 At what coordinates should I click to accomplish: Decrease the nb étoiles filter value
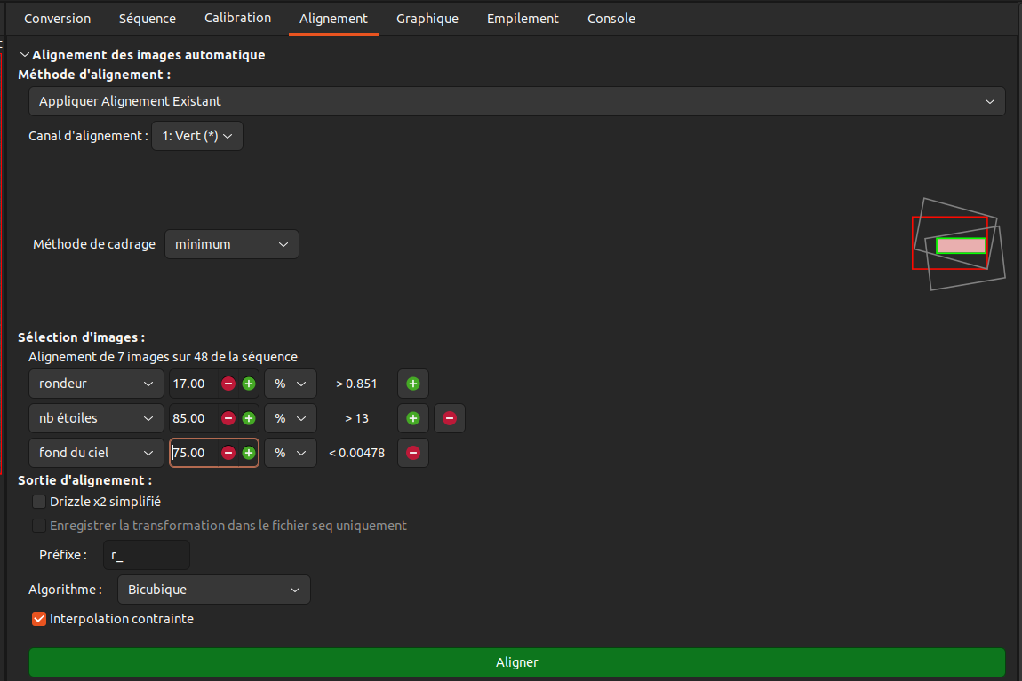(228, 418)
